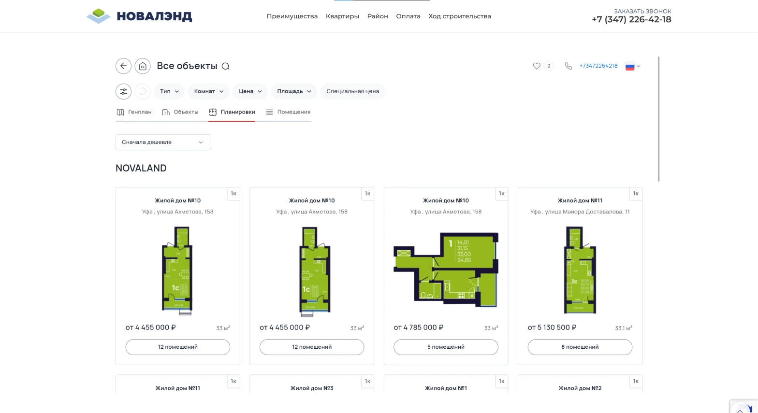Click the +73472264218 phone link
Viewport: 758px width, 413px height.
point(598,66)
